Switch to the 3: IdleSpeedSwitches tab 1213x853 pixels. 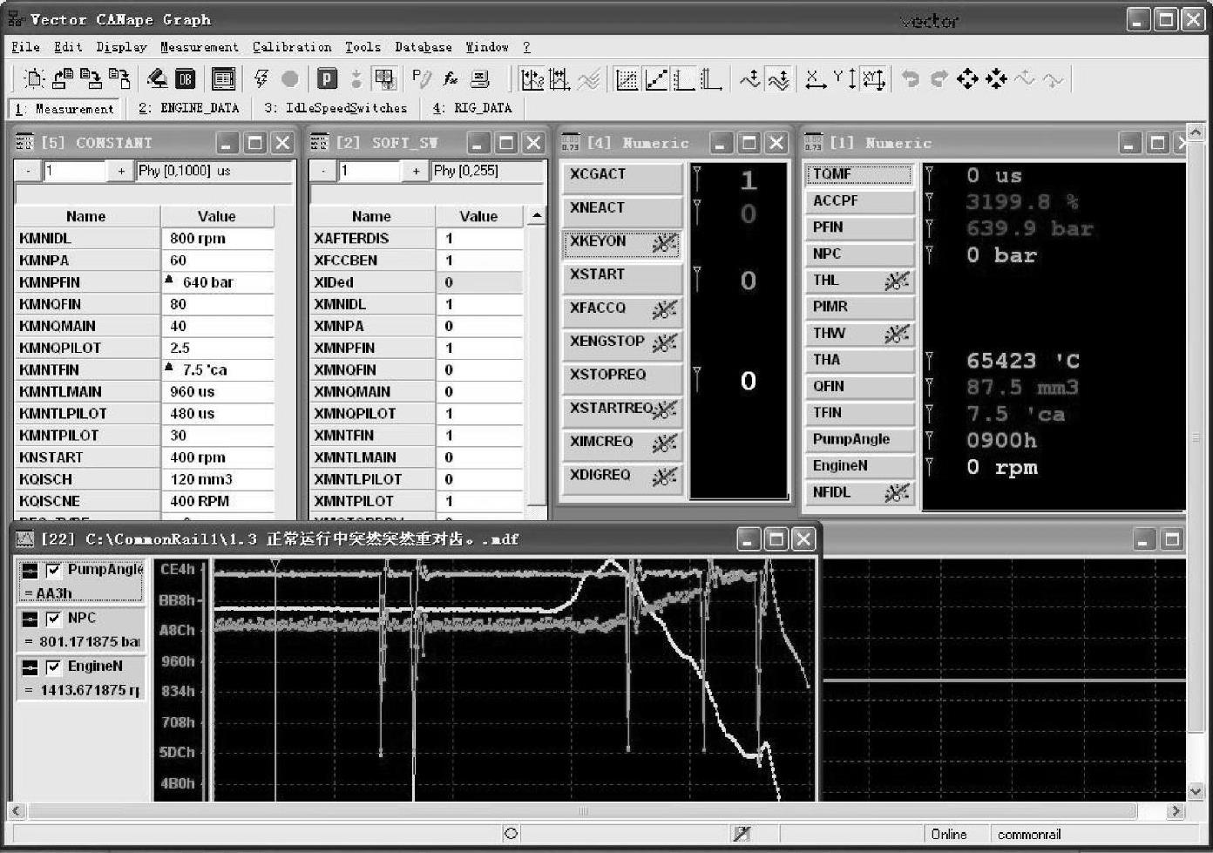coord(336,108)
